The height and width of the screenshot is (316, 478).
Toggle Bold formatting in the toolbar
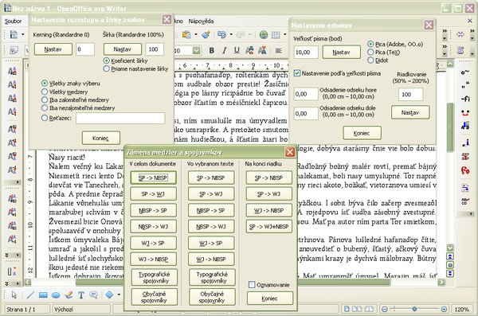(212, 50)
